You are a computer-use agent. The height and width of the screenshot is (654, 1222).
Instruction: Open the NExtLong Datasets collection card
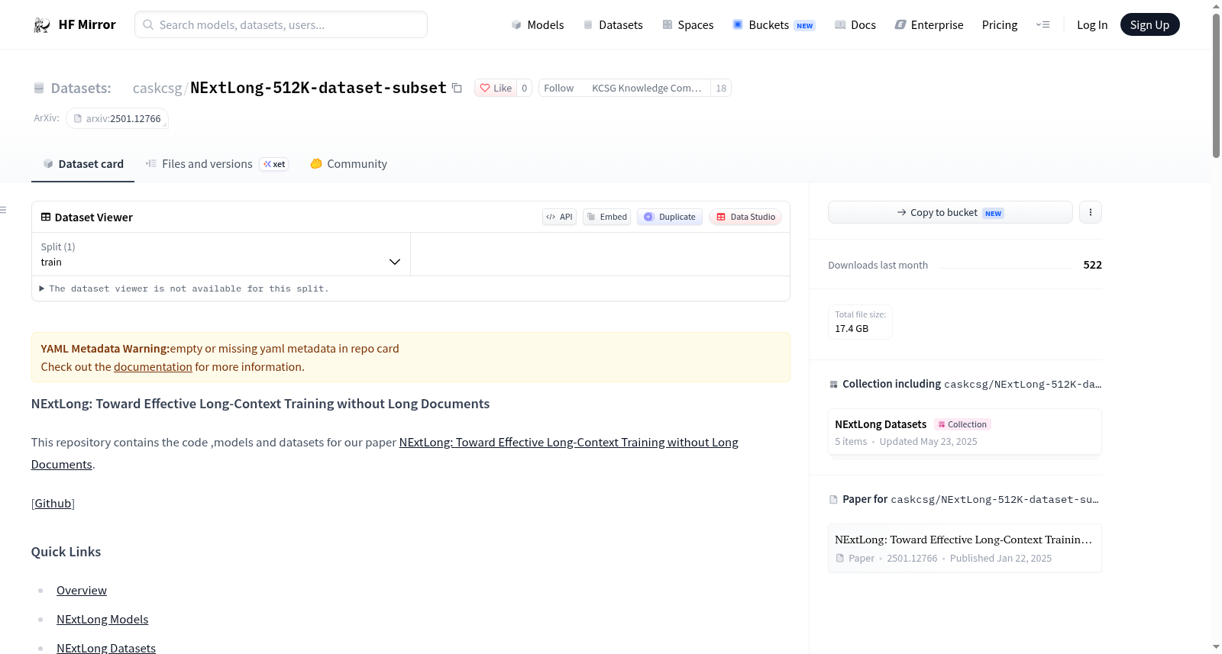pos(965,432)
